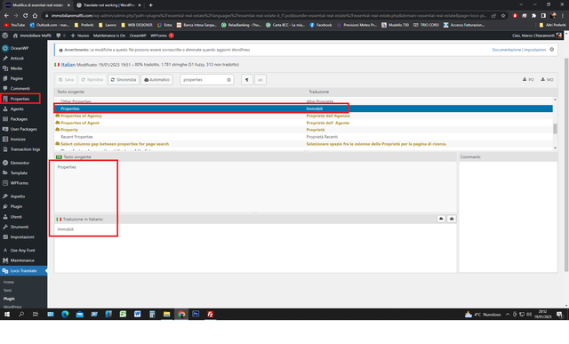
Task: Click the suggest translation cloud icon
Action: coord(441,219)
